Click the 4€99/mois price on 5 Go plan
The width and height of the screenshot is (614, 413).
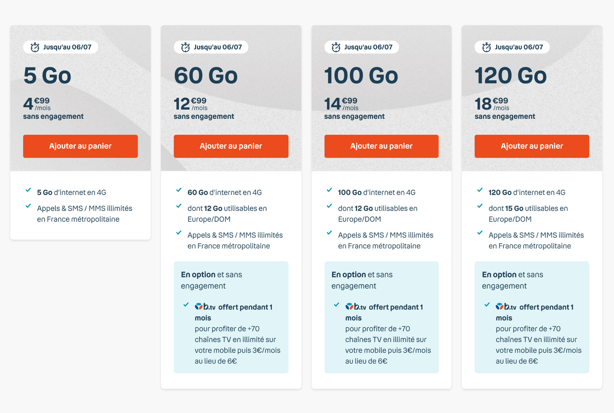(x=37, y=104)
